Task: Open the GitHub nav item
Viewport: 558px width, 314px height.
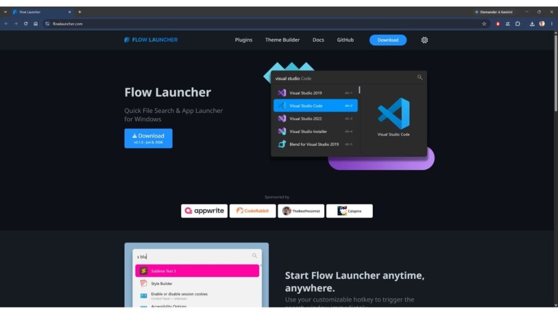Action: click(x=345, y=40)
